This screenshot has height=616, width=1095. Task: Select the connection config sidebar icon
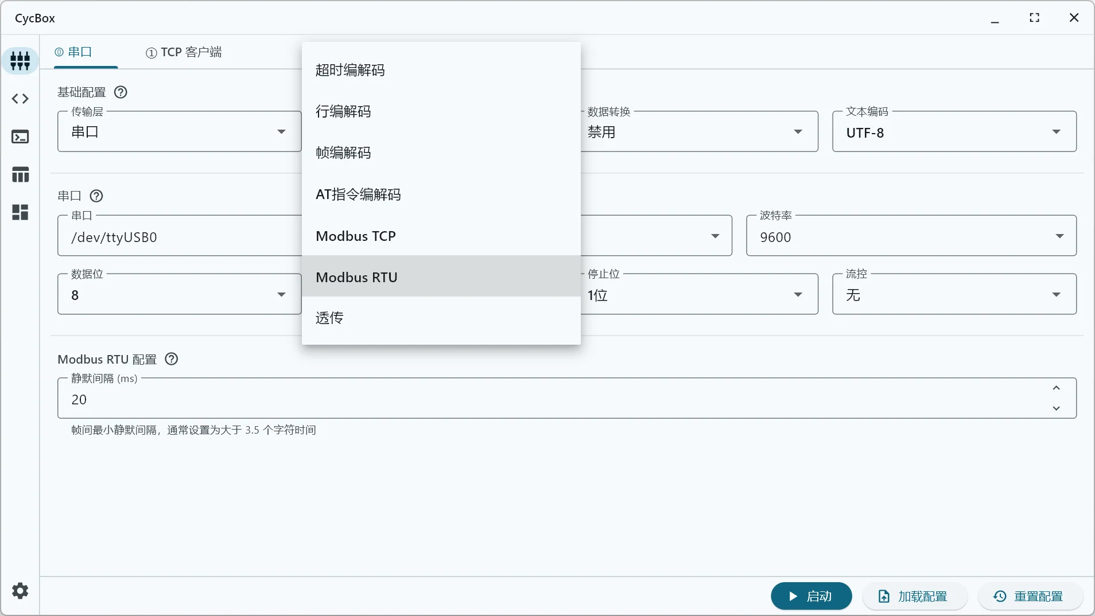[20, 60]
